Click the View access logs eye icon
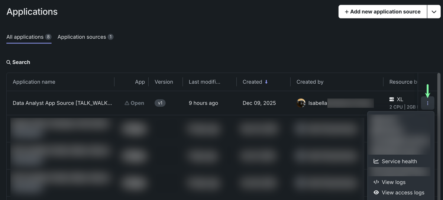Image resolution: width=443 pixels, height=200 pixels. (376, 193)
